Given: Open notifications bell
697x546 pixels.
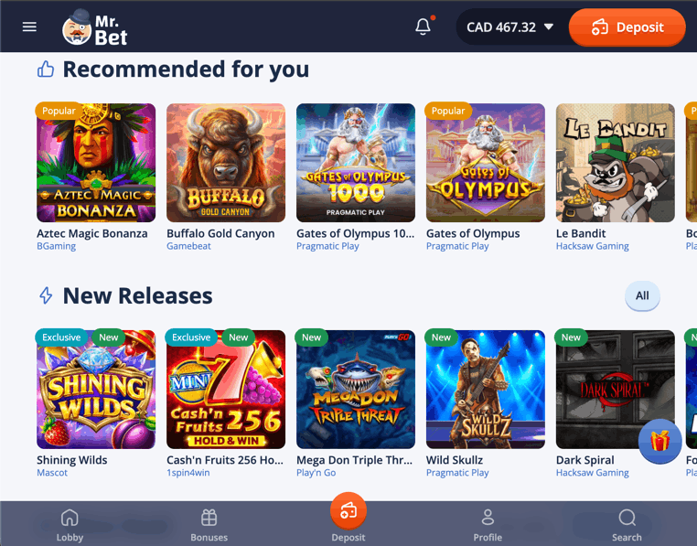Looking at the screenshot, I should click(x=424, y=27).
